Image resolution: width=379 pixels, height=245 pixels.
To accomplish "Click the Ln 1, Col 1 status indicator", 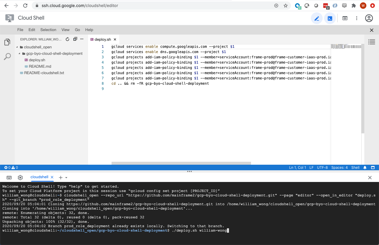I will pyautogui.click(x=297, y=167).
